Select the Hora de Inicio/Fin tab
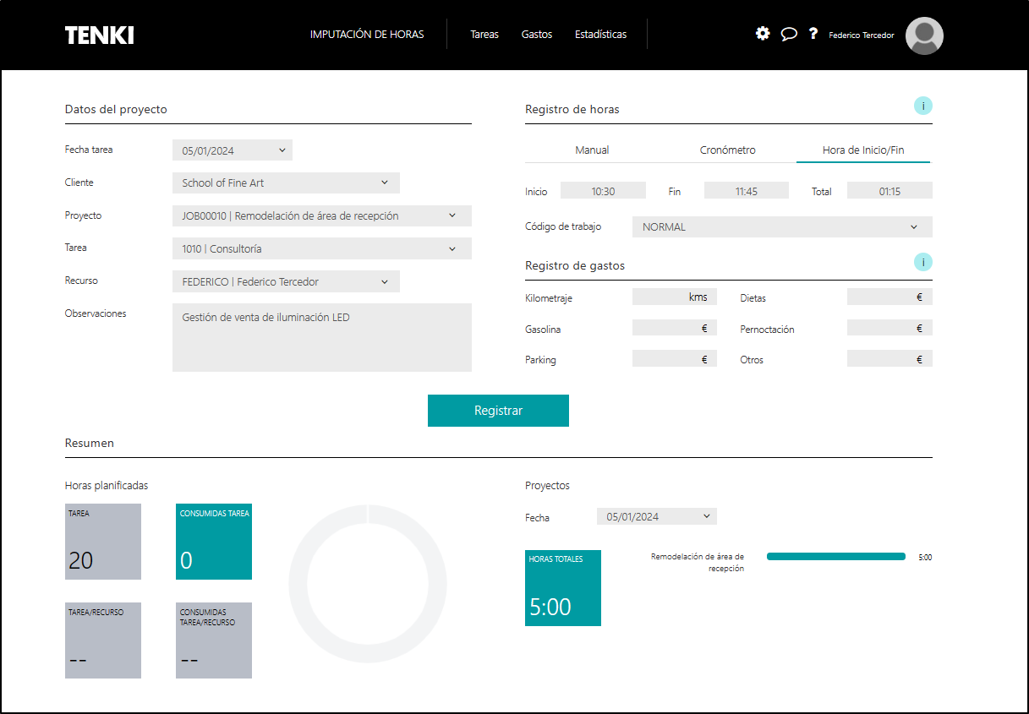 [x=863, y=150]
